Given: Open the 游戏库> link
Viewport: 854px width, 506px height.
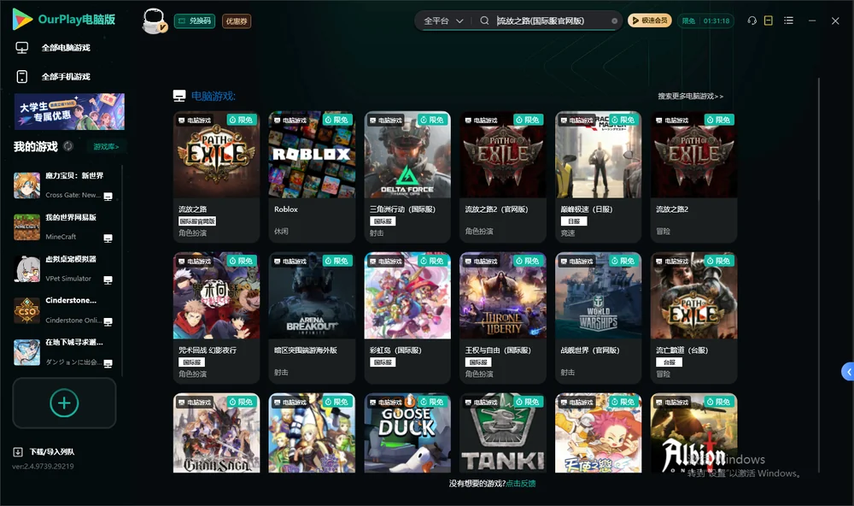Looking at the screenshot, I should (x=106, y=146).
